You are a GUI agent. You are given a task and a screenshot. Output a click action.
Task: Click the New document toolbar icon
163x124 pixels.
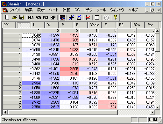tap(7, 17)
